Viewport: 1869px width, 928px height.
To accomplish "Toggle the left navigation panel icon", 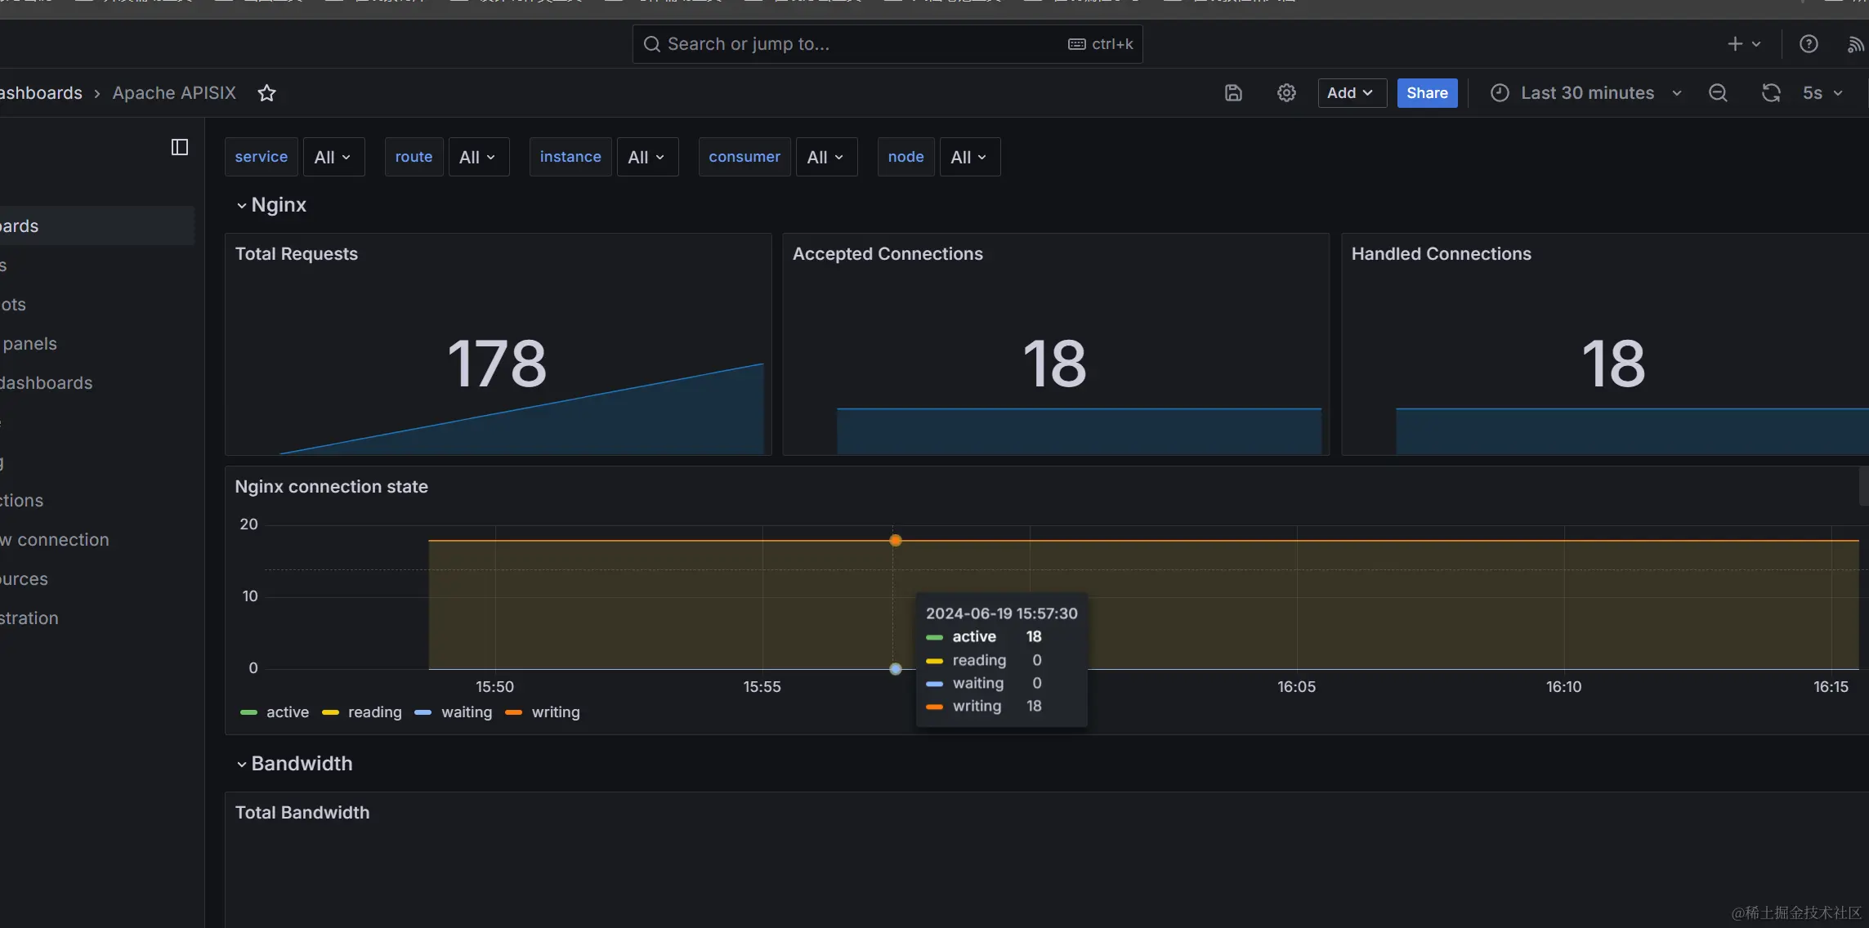I will tap(180, 147).
